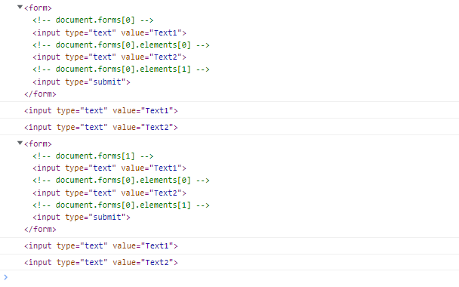Select the Text1 input line inside the first form
This screenshot has height=287, width=459.
click(109, 32)
